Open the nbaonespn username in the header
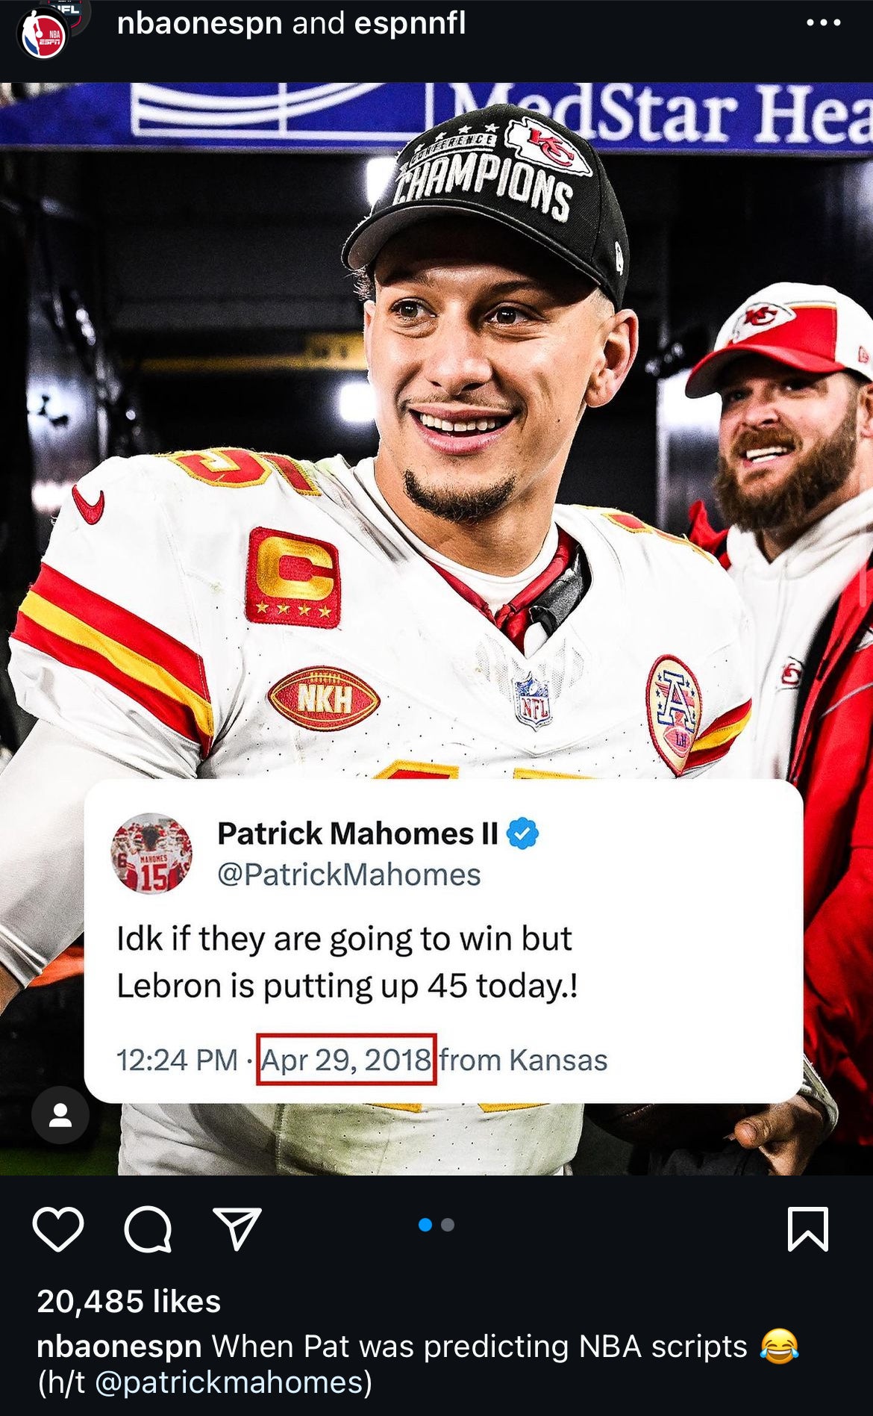 [x=199, y=23]
